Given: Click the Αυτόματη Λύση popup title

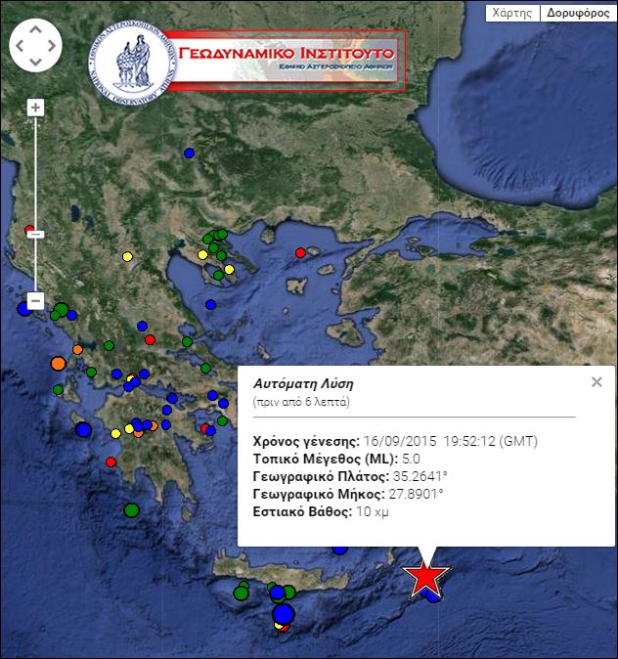Looking at the screenshot, I should pos(303,383).
